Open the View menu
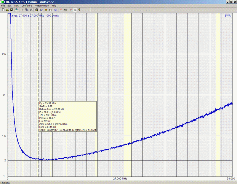 pyautogui.click(x=17, y=6)
